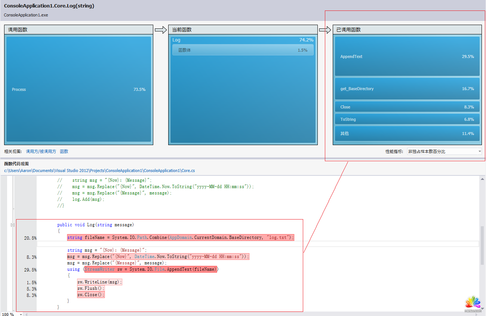This screenshot has width=486, height=316.
Task: Collapse the Log method code block
Action: tap(12, 225)
